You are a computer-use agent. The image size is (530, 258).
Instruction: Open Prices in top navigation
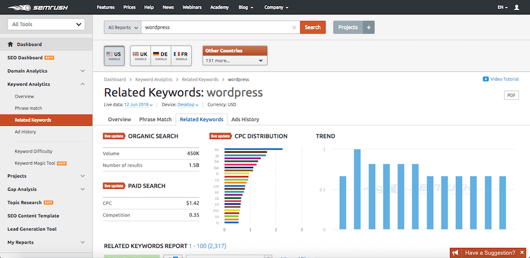129,7
